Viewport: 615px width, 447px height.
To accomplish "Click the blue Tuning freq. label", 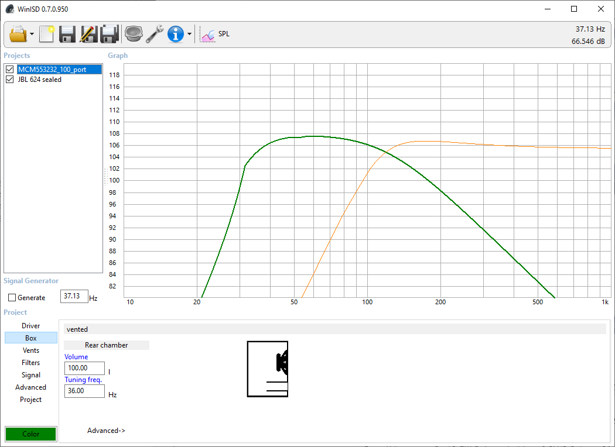I will (83, 379).
